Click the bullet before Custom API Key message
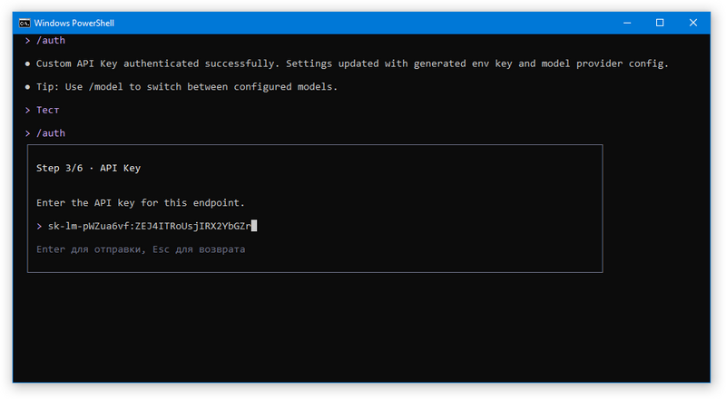Viewport: 726px width, 399px height. pyautogui.click(x=28, y=63)
